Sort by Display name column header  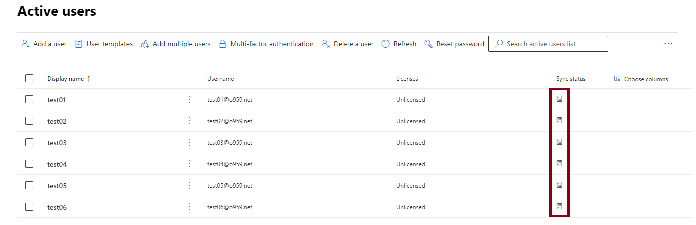(69, 79)
